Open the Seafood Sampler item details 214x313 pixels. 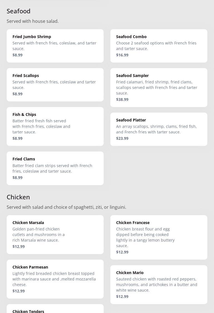pyautogui.click(x=159, y=87)
